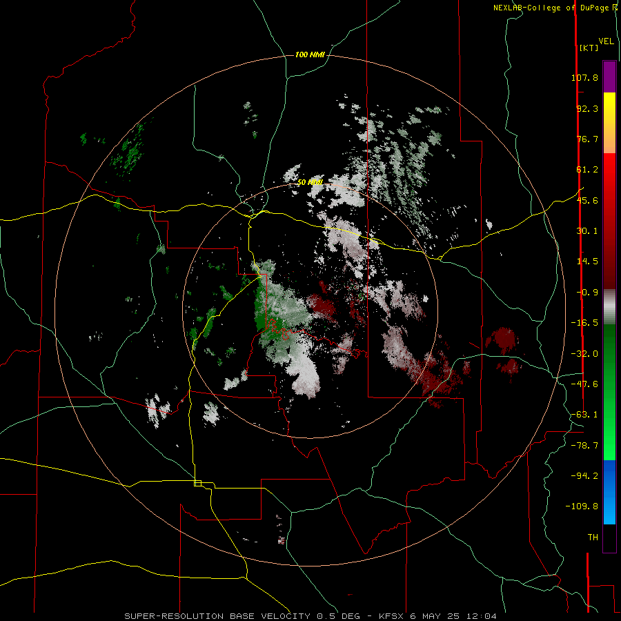Click the blue segment of velocity color bar
This screenshot has height=621, width=621.
pos(609,492)
